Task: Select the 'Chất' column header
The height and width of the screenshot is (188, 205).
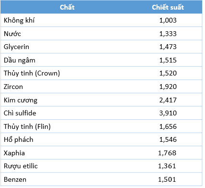Action: tap(67, 7)
